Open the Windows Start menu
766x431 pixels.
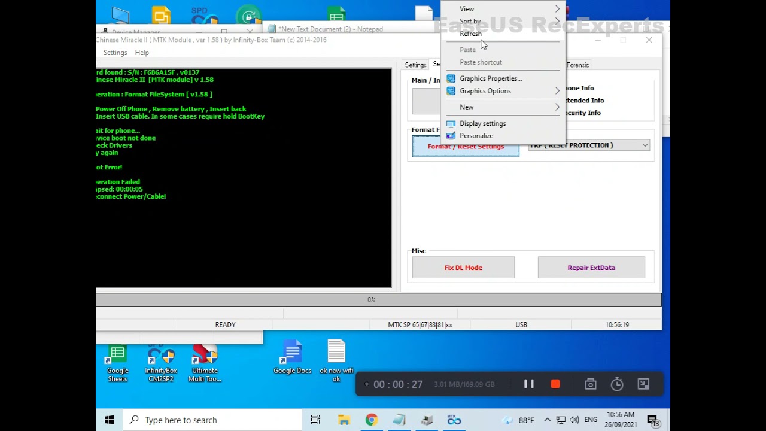109,420
